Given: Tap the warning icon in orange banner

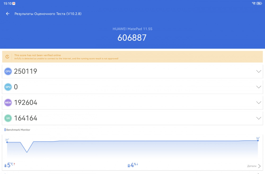Looking at the screenshot, I should (7, 57).
